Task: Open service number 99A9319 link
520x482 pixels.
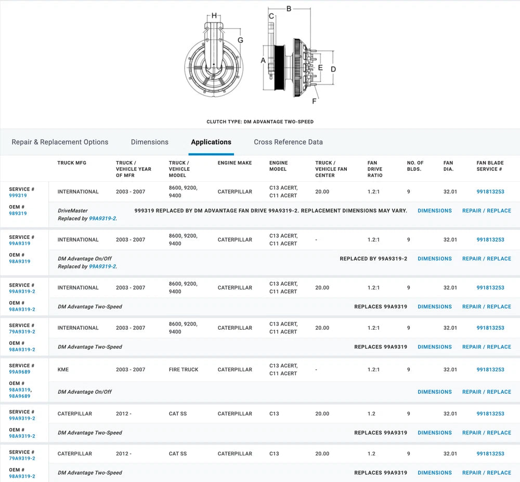Action: [x=19, y=244]
